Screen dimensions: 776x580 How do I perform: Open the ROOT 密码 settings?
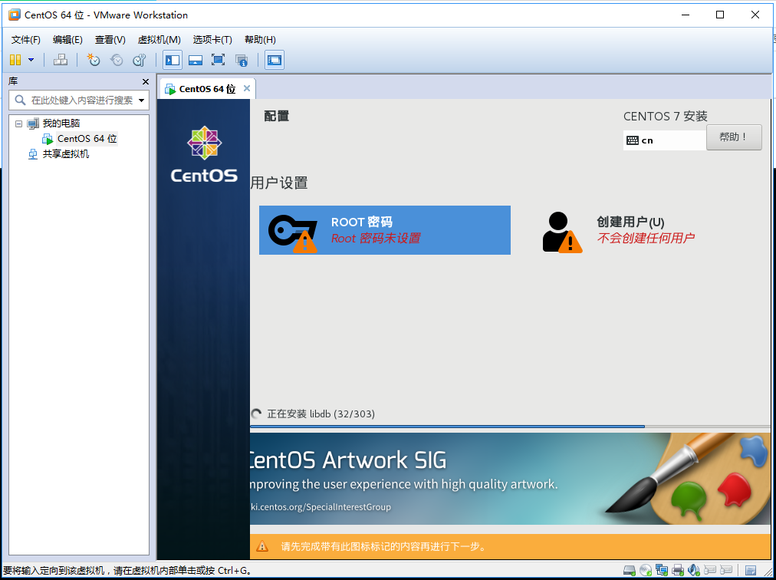[384, 230]
